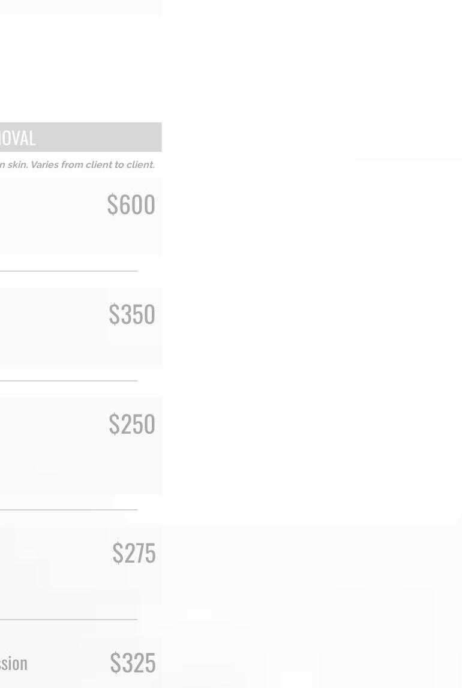The width and height of the screenshot is (462, 688).
Task: Click the divider line beneath the $250 row
Action: pyautogui.click(x=69, y=510)
